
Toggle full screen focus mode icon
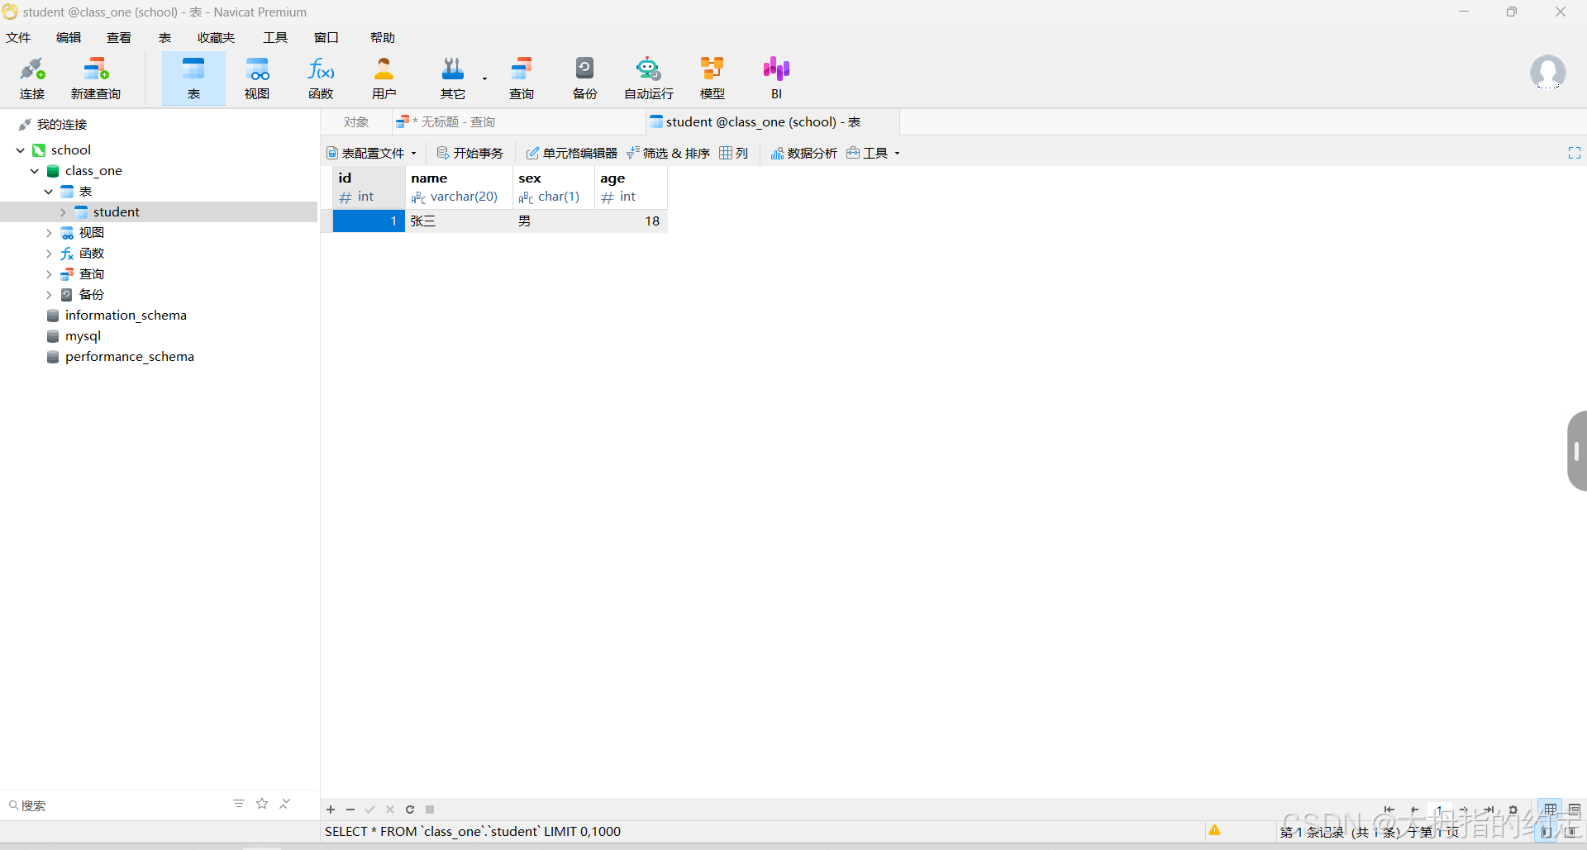(x=1574, y=153)
